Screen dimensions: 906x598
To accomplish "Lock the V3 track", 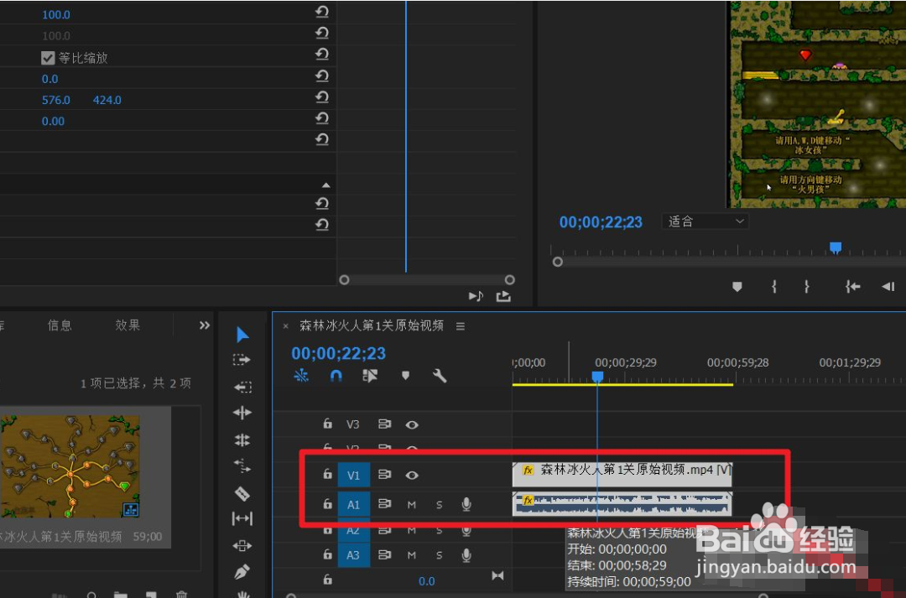I will (328, 424).
